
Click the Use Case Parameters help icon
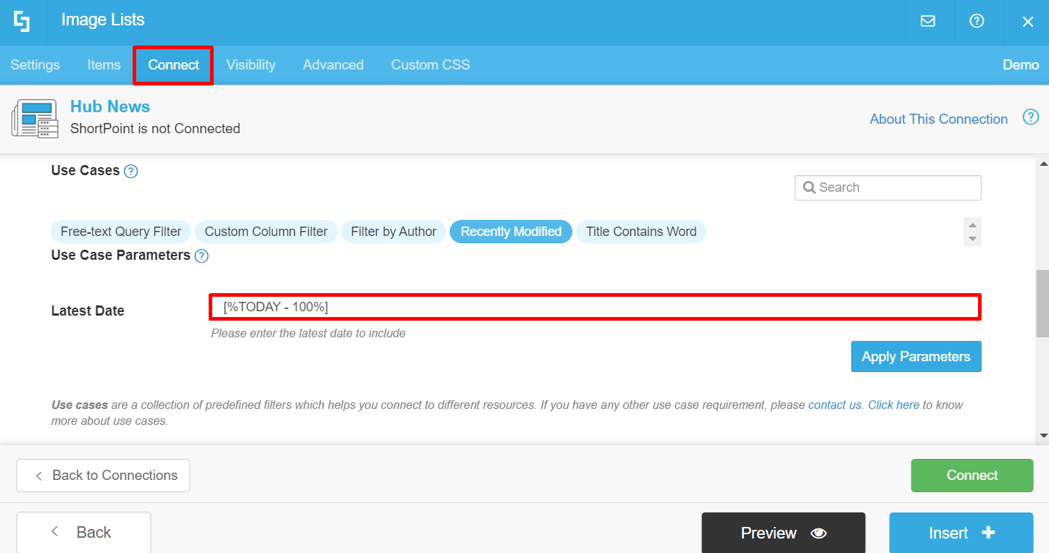(201, 256)
